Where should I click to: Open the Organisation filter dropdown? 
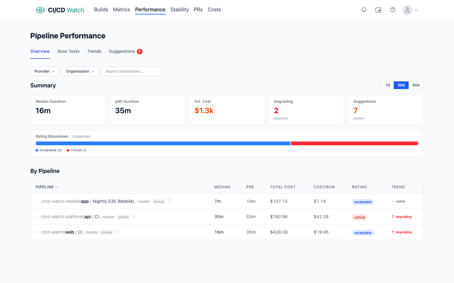[x=80, y=71]
